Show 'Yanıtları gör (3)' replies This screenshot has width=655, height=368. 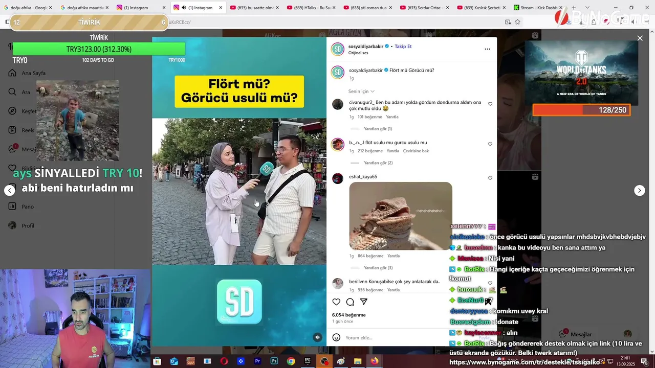378,268
